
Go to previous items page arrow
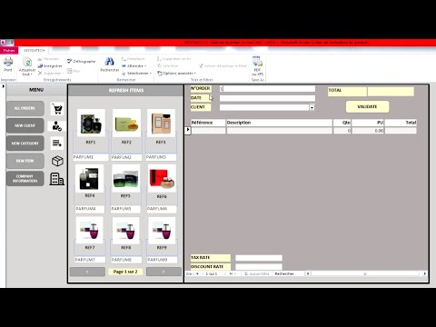click(x=87, y=272)
